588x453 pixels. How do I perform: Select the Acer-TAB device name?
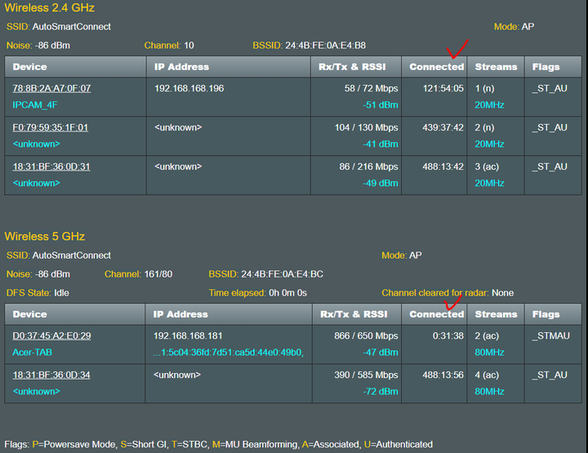point(32,353)
